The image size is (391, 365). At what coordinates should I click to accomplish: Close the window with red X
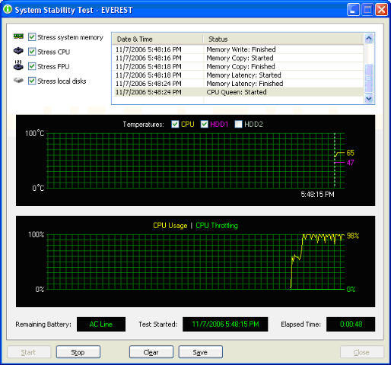pyautogui.click(x=381, y=10)
